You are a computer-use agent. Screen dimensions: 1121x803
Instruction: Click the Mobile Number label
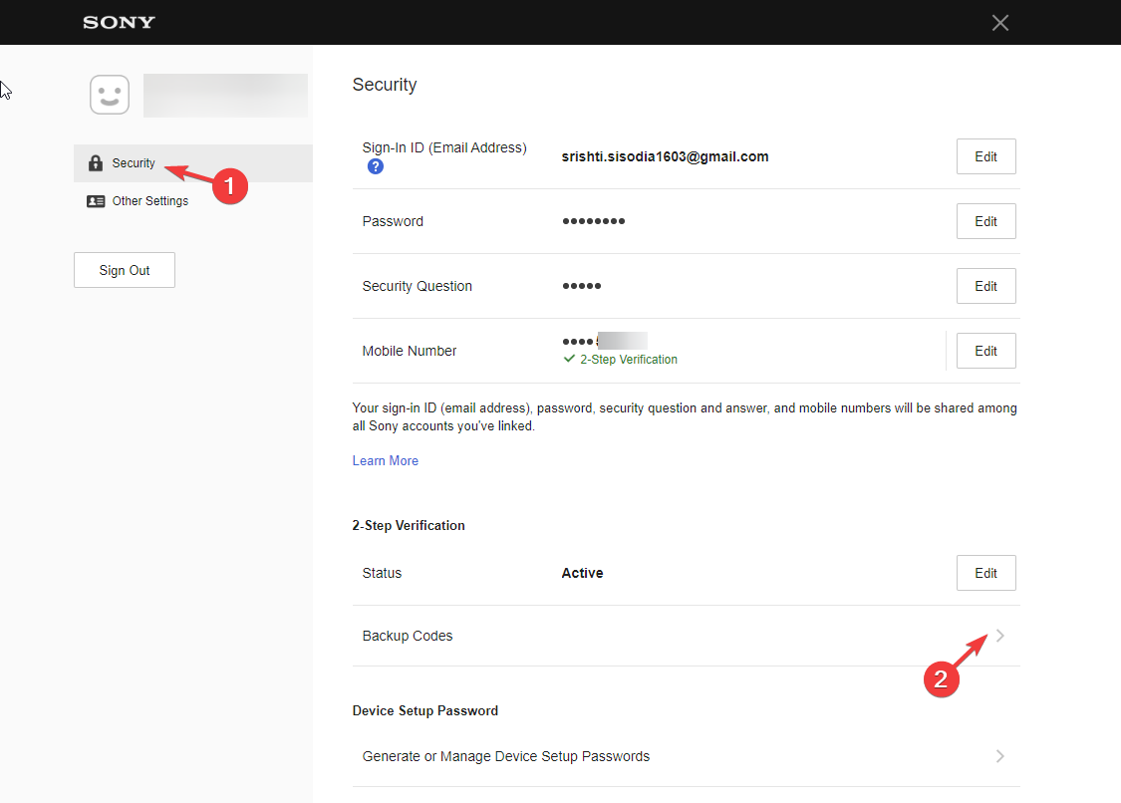click(409, 351)
